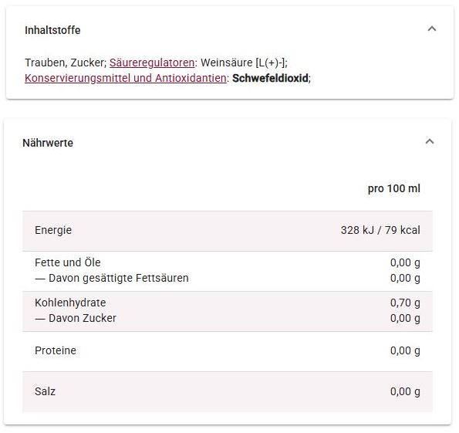This screenshot has height=433, width=459.
Task: Collapse the Nährwerte section chevron
Action: (x=430, y=142)
